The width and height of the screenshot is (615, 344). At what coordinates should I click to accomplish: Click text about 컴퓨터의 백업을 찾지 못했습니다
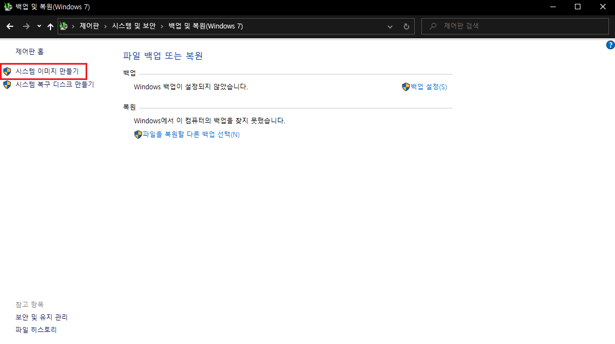(210, 121)
